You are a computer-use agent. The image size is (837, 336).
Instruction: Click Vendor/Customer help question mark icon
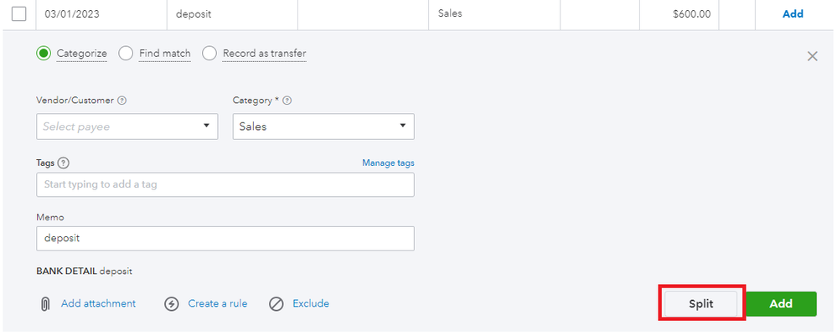(x=122, y=101)
